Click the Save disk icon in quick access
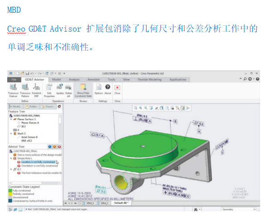271x223 pixels. pyautogui.click(x=27, y=74)
